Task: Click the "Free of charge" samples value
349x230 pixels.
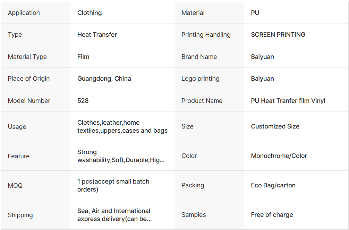Action: [x=272, y=215]
